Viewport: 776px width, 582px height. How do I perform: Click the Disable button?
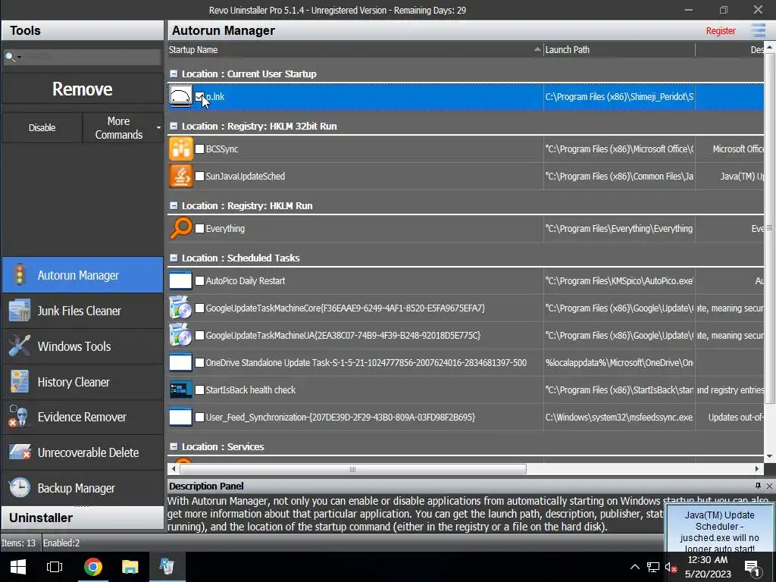[x=42, y=127]
